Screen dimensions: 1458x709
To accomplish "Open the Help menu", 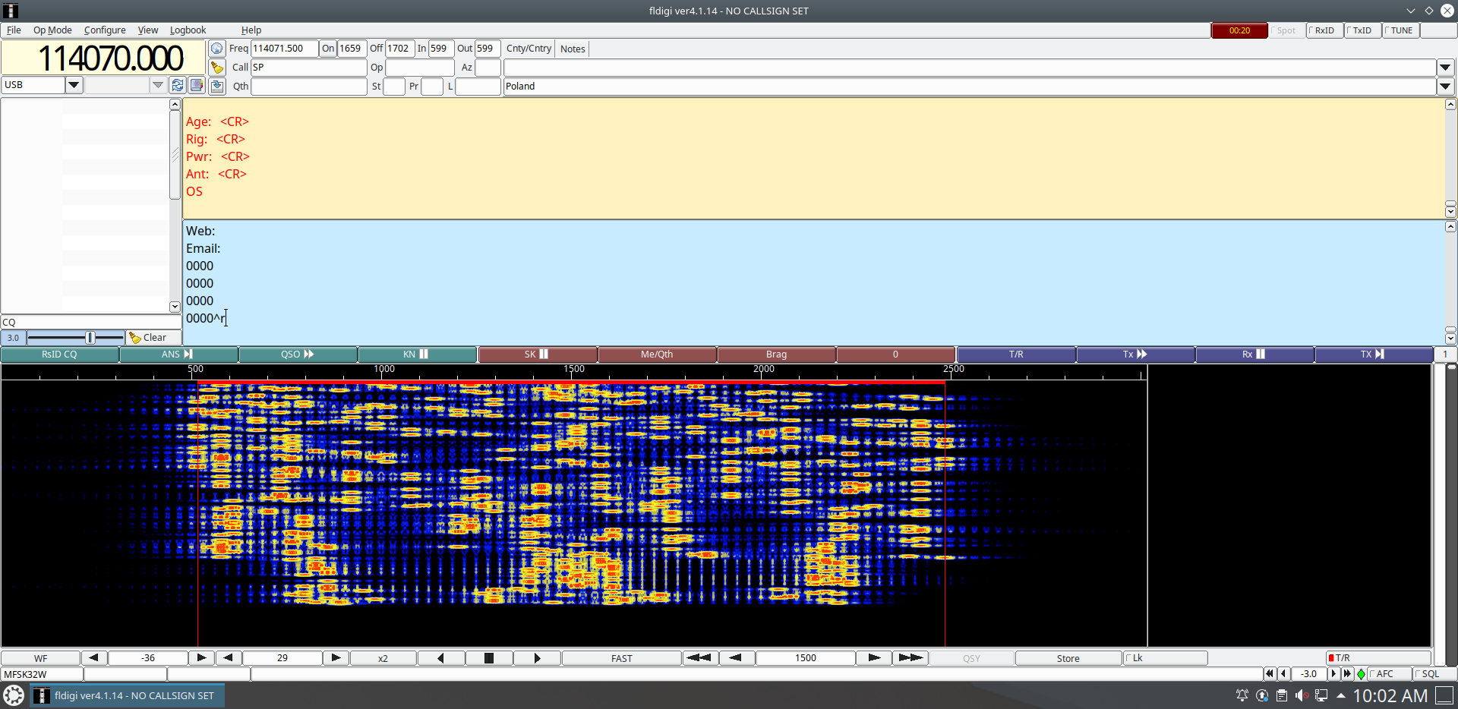I will 251,30.
